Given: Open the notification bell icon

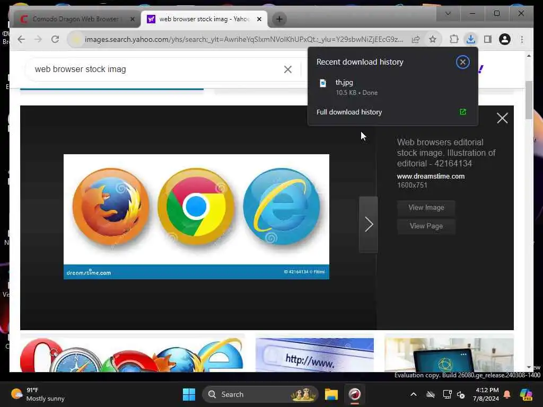Looking at the screenshot, I should point(507,394).
